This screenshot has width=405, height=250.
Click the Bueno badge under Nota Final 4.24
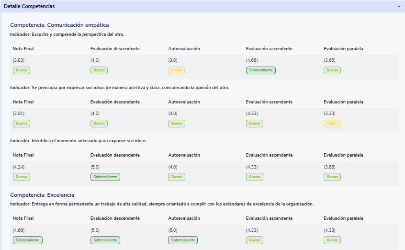click(x=21, y=177)
